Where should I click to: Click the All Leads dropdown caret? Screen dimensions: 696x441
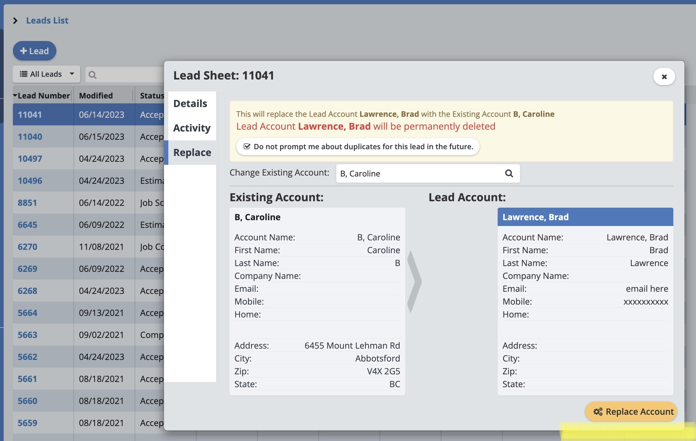[x=72, y=74]
